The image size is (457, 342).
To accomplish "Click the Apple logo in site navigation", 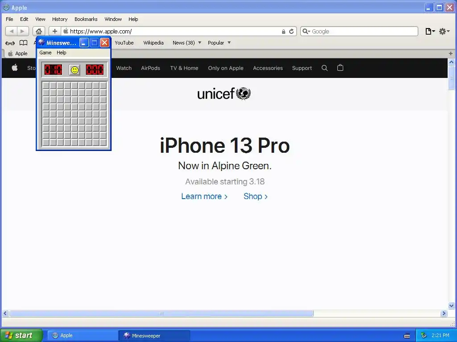I will point(15,68).
